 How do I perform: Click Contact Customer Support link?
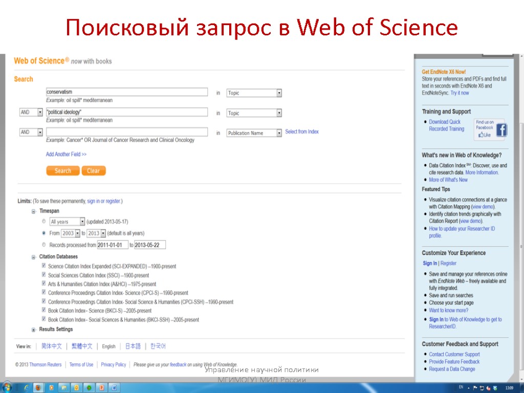coord(454,354)
